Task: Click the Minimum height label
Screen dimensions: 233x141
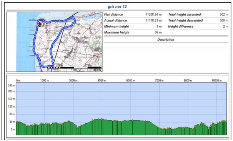Action: (116, 27)
